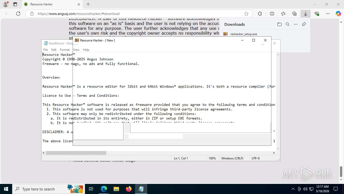This screenshot has height=194, width=344.
Task: Open the tab actions menu icon
Action: 15,4
